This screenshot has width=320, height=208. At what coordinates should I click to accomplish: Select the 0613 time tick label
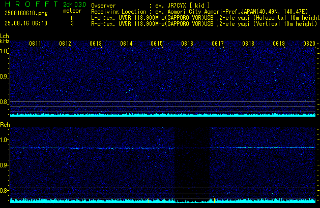coord(96,44)
